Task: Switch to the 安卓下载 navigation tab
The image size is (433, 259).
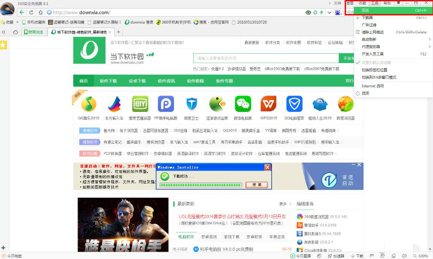Action: pos(136,81)
